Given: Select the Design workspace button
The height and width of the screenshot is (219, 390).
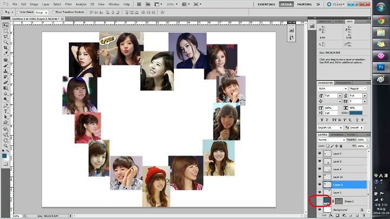Looking at the screenshot, I should [286, 4].
